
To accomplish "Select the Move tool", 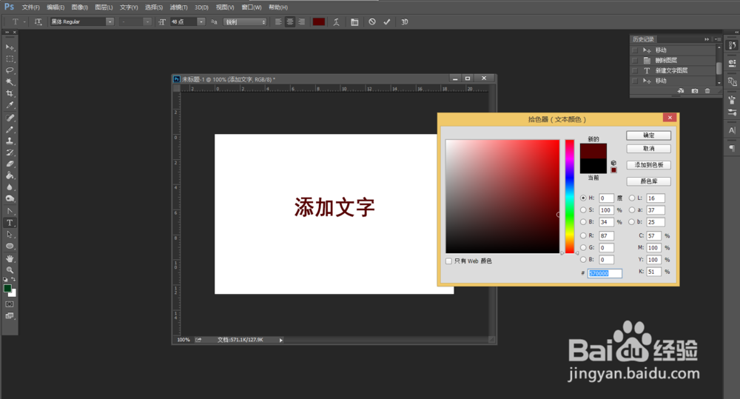I will [10, 47].
